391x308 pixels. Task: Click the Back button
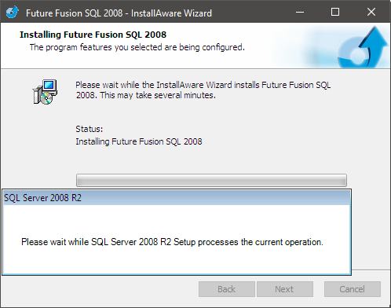227,289
